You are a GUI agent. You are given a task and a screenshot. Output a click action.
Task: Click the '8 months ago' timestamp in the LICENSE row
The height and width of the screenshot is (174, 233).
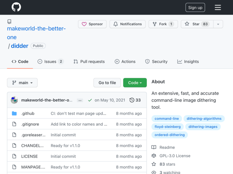(x=129, y=156)
